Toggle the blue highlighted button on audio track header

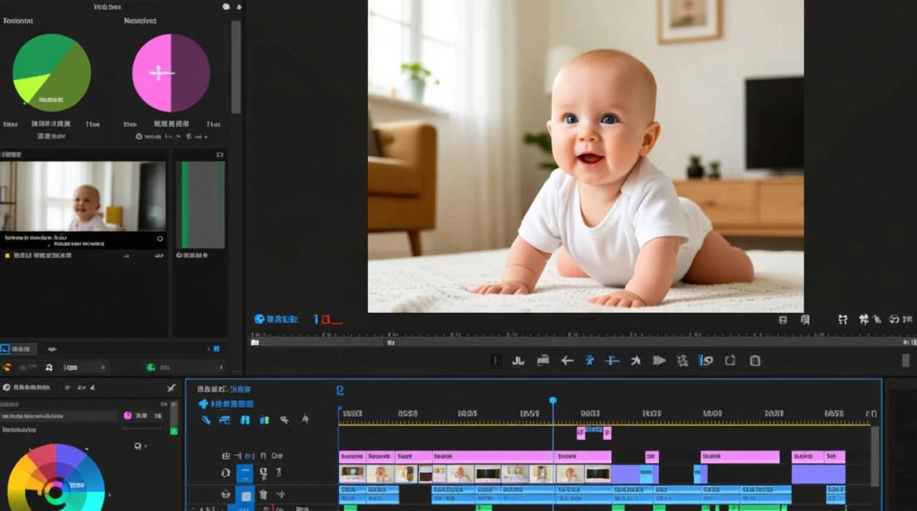pos(246,495)
